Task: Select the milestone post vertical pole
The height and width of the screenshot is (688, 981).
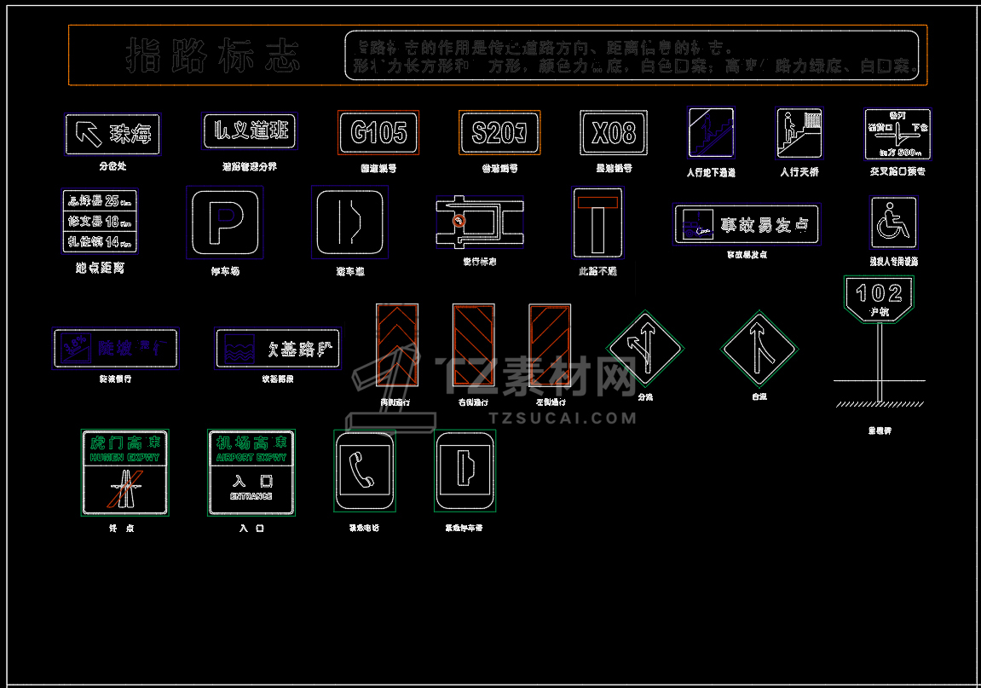Action: click(x=879, y=361)
